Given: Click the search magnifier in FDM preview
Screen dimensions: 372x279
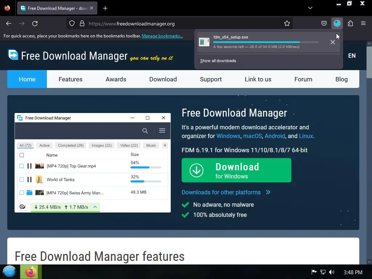Looking at the screenshot, I should click(x=145, y=131).
